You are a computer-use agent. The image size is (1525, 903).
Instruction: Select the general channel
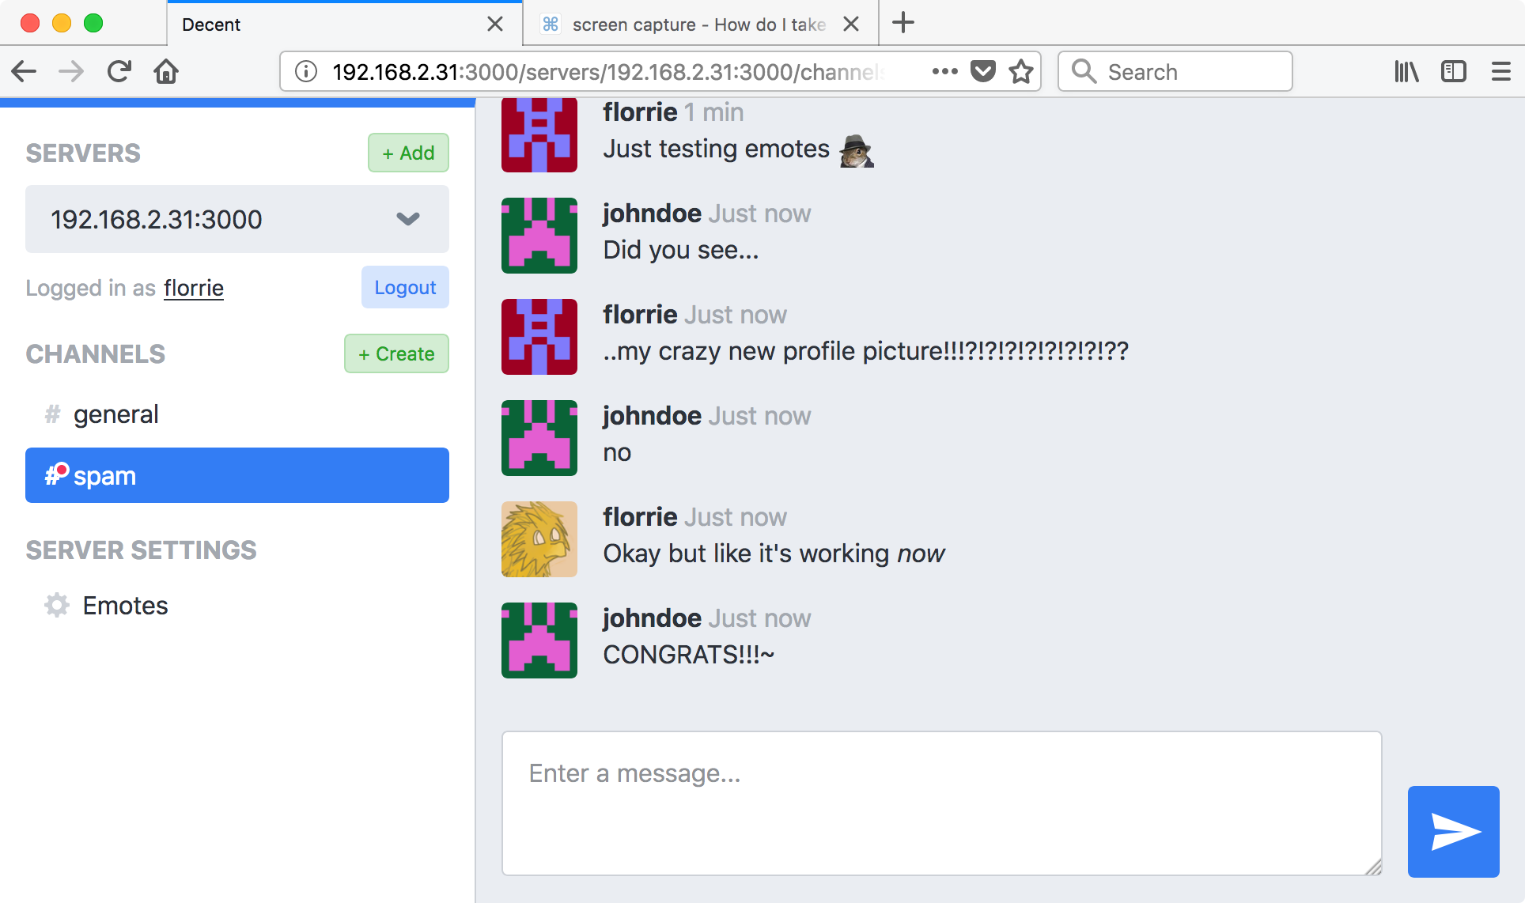pos(116,414)
